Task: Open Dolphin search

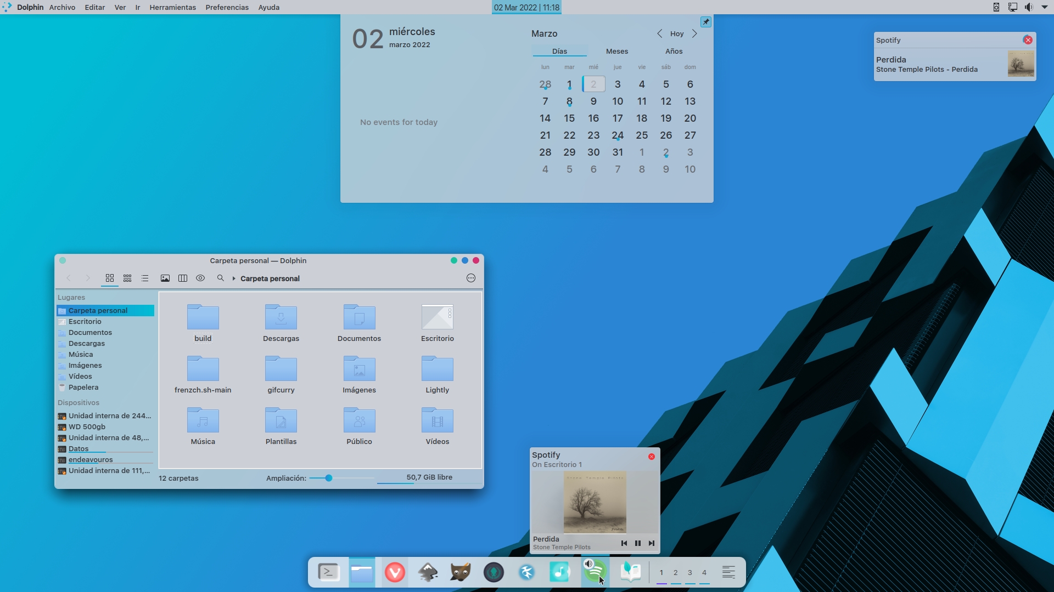Action: [221, 278]
